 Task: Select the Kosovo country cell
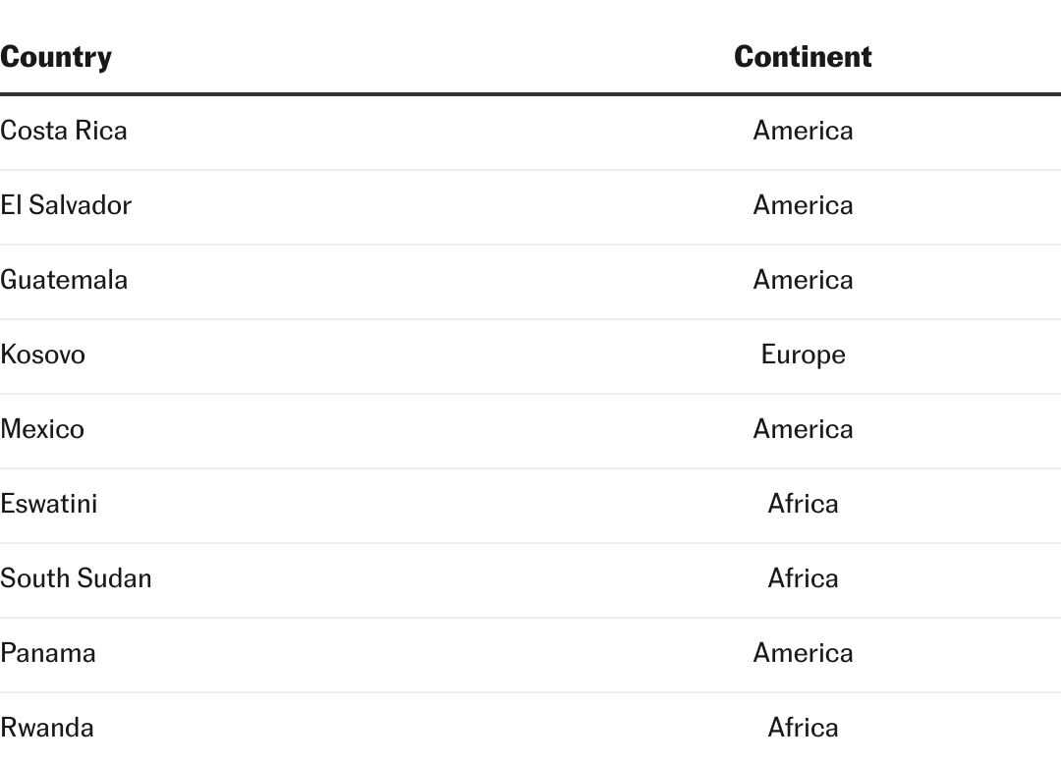(43, 355)
